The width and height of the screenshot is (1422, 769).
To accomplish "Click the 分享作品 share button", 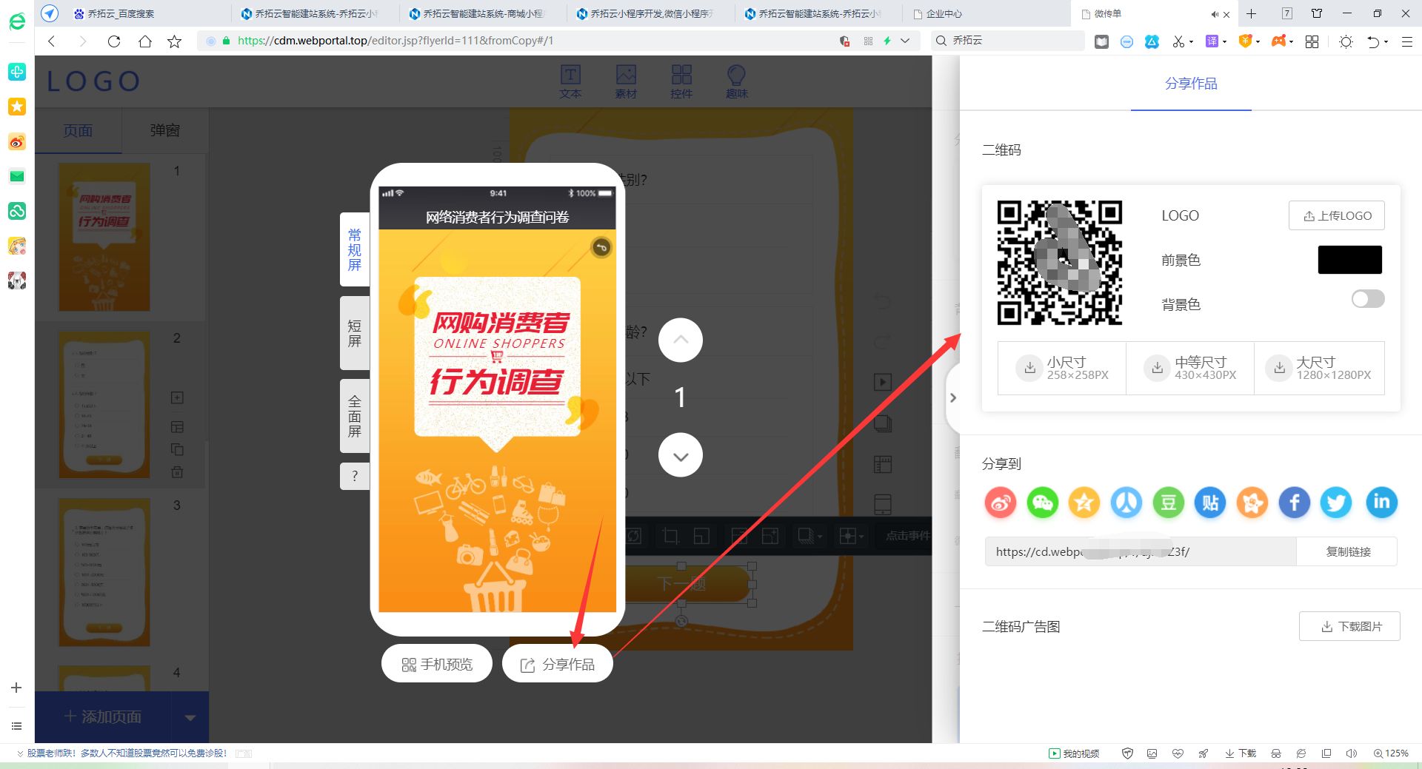I will 558,665.
